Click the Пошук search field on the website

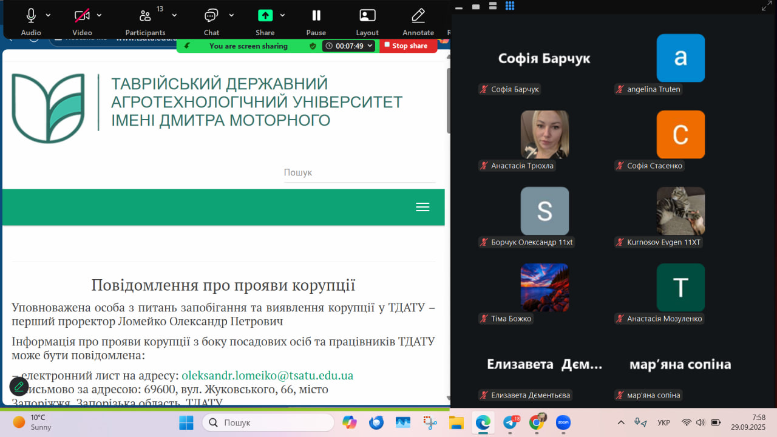pos(359,173)
